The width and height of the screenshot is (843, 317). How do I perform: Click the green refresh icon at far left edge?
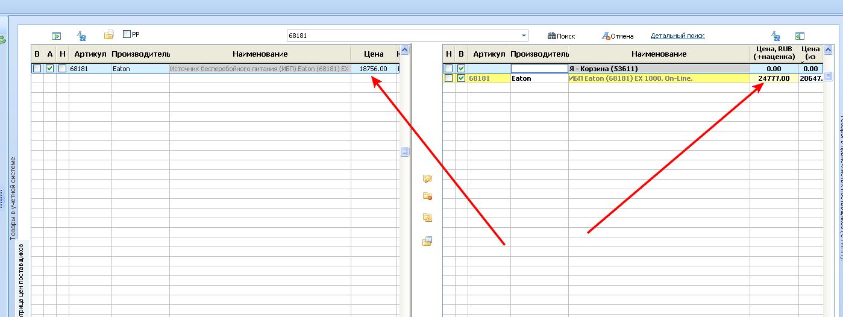tap(2, 39)
